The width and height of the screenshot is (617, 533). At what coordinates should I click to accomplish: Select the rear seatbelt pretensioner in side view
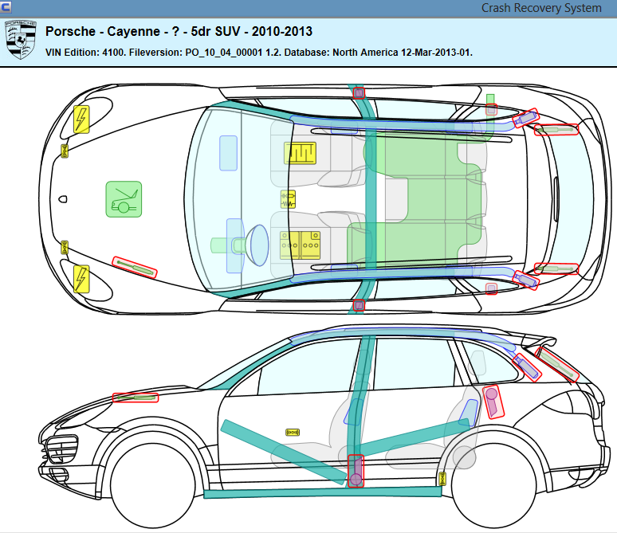pyautogui.click(x=493, y=402)
